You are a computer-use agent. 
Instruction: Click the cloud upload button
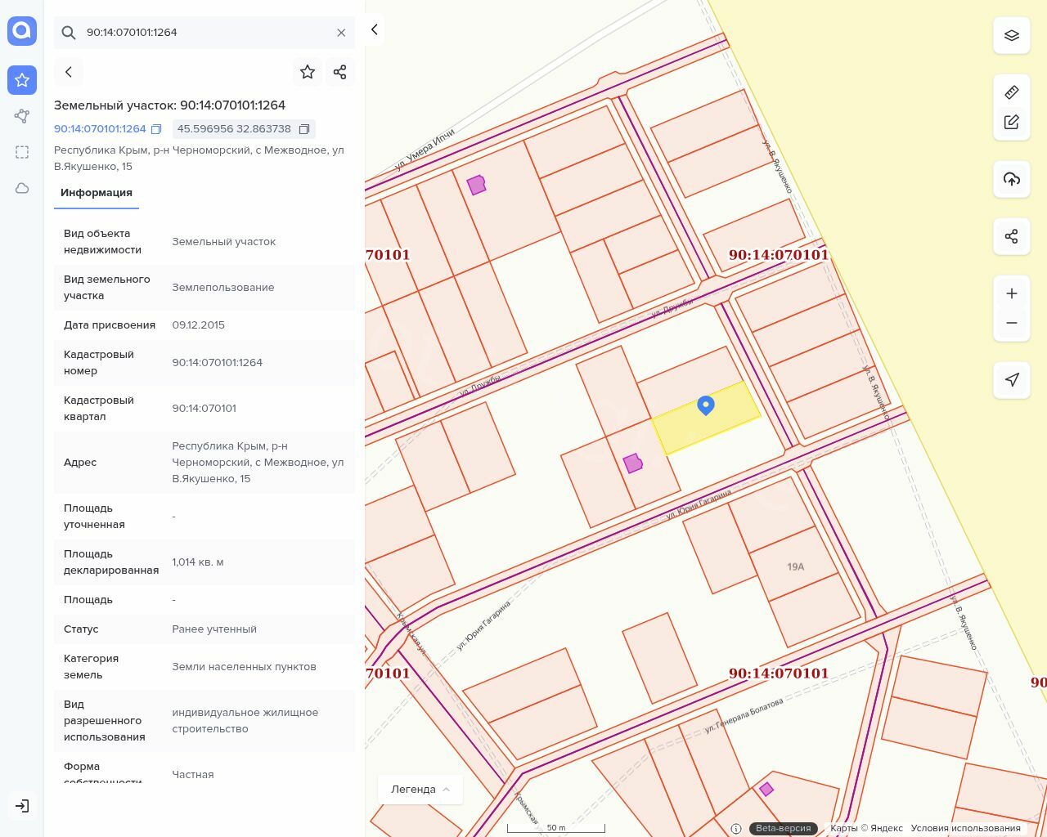coord(1012,179)
